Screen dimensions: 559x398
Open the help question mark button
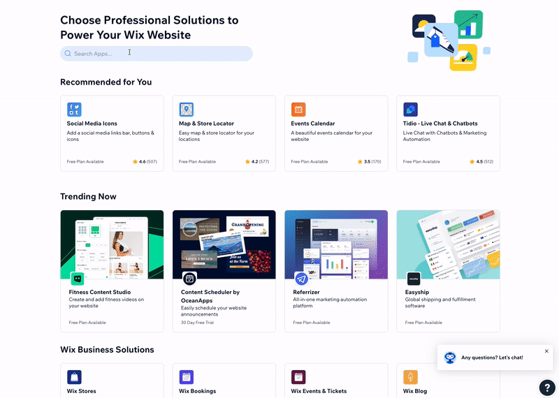pos(547,388)
